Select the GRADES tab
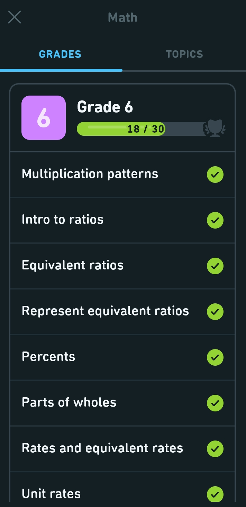The height and width of the screenshot is (507, 246). (60, 54)
